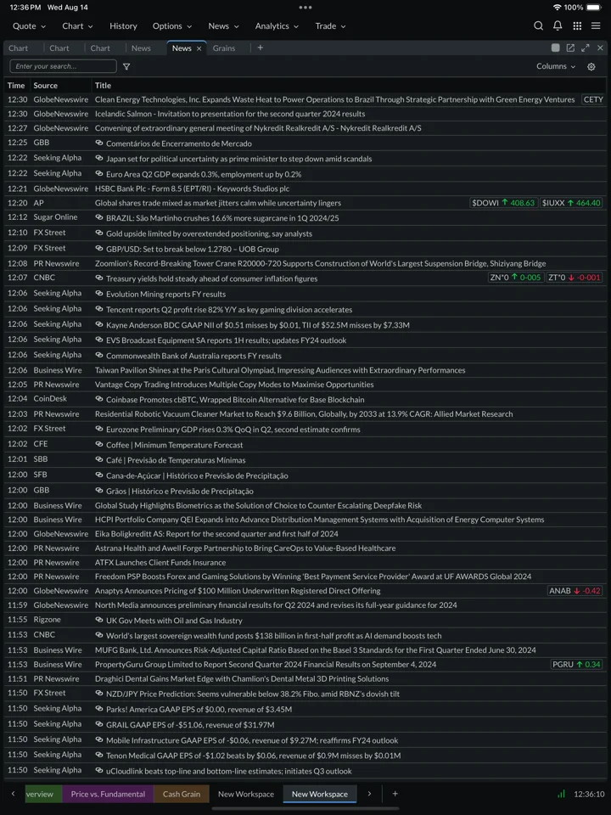Expand news panel to full screen
The image size is (611, 815).
[x=585, y=48]
